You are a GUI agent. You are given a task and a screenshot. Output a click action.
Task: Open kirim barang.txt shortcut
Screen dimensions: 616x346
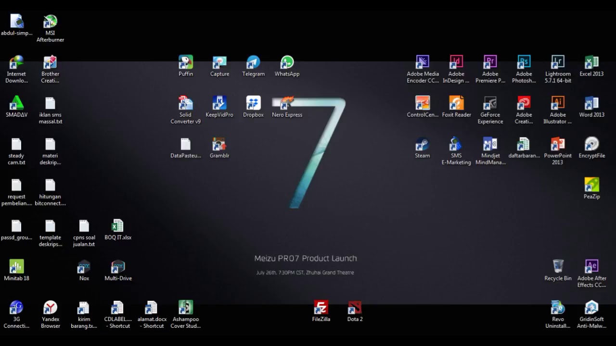tap(84, 308)
